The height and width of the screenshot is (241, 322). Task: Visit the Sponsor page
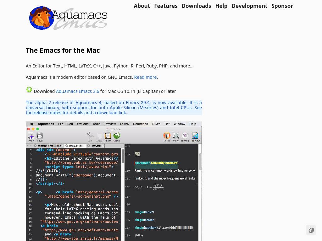coord(282,6)
